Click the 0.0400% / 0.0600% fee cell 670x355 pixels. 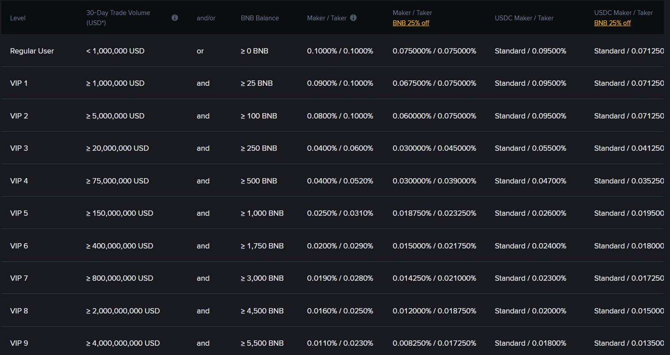pyautogui.click(x=340, y=148)
